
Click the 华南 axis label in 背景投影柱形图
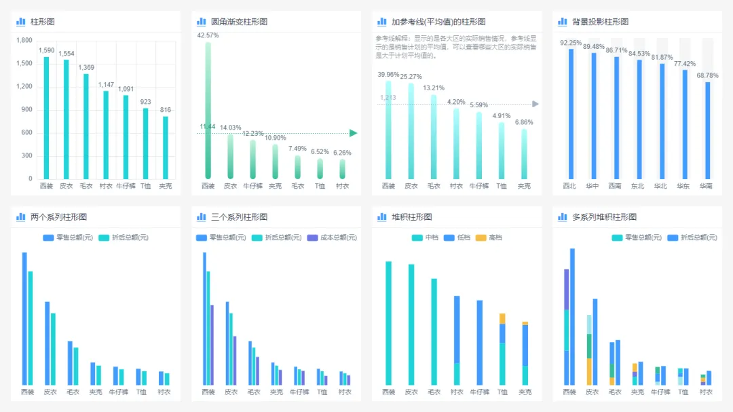[706, 186]
